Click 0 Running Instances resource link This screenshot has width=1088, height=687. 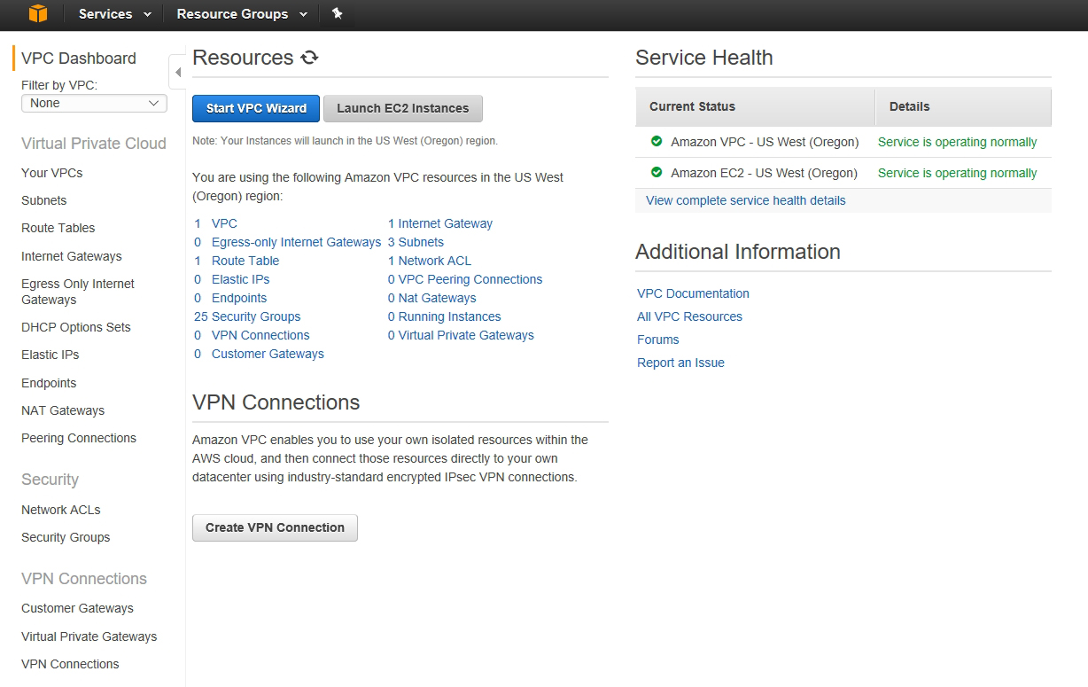point(445,316)
